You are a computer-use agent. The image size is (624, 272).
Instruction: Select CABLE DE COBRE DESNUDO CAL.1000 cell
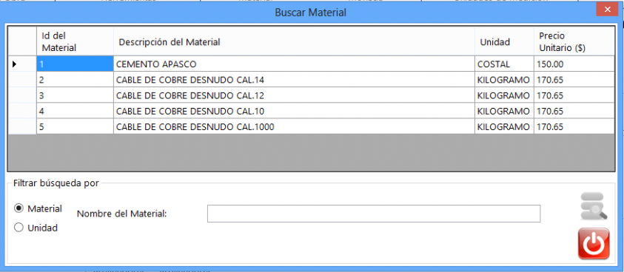tap(294, 126)
